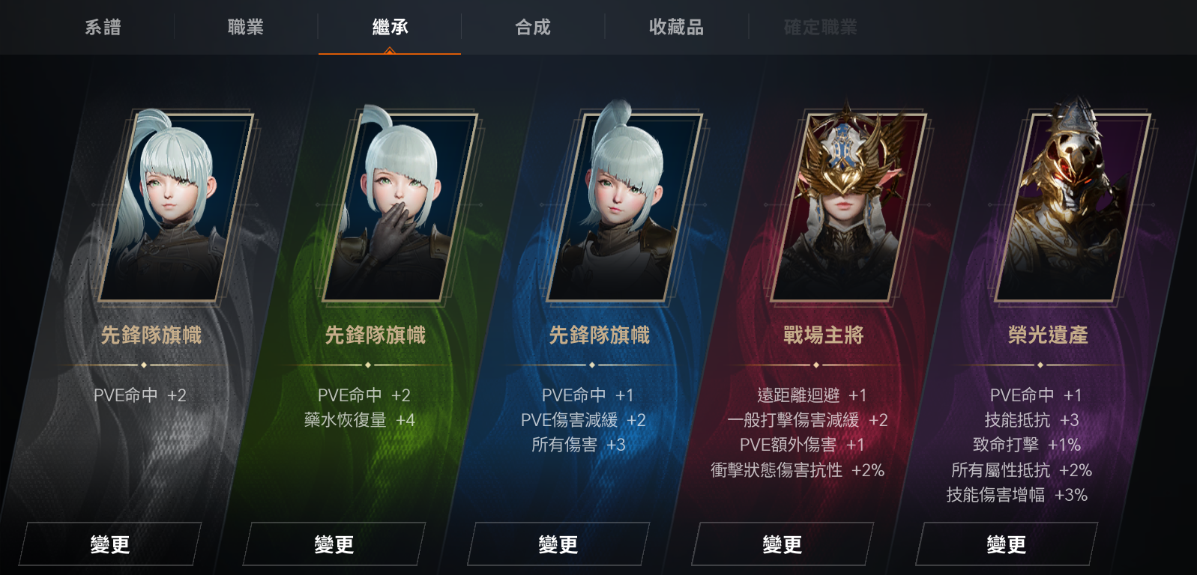Click the 戰場主將 card title
This screenshot has height=575, width=1197.
(824, 335)
